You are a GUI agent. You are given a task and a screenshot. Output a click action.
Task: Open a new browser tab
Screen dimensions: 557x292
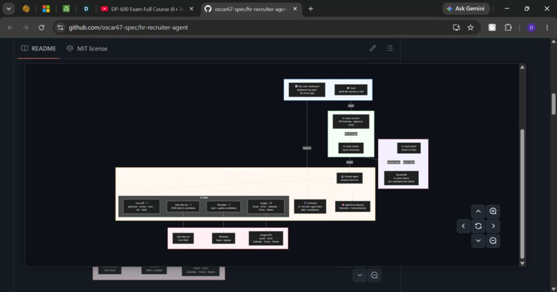tap(310, 9)
